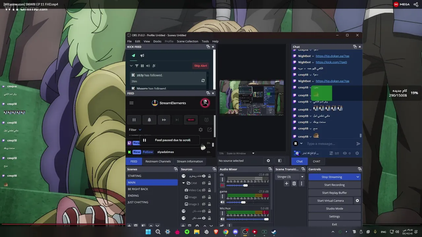Switch to the Restream Channels tab
This screenshot has width=422, height=237.
158,161
